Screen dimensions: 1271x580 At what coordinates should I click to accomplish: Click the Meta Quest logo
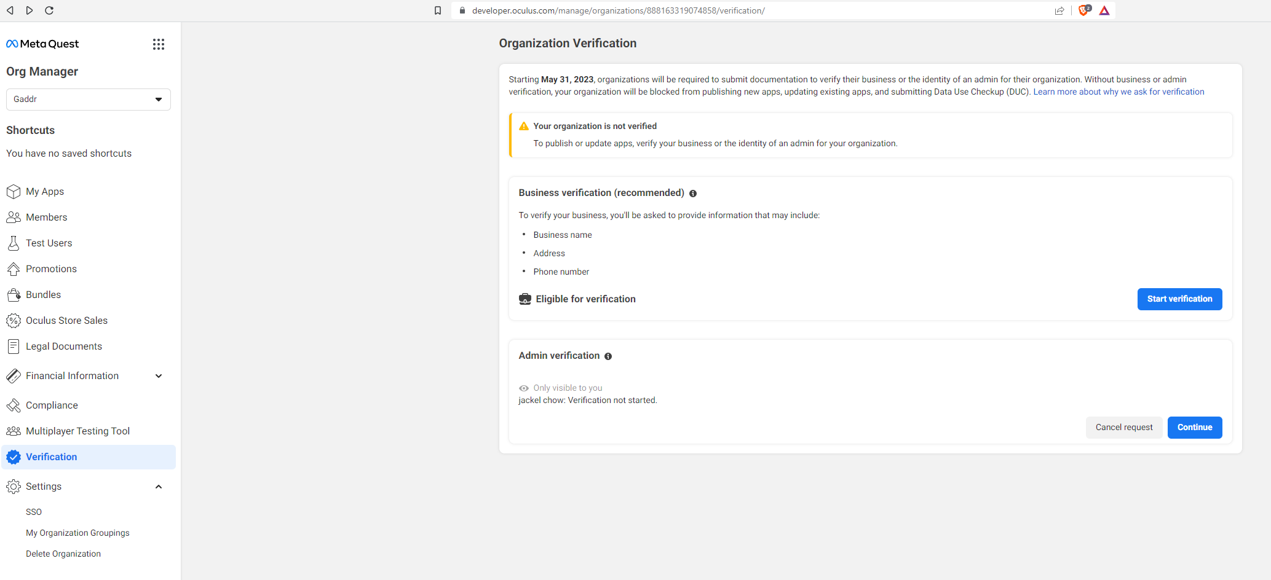(x=42, y=44)
